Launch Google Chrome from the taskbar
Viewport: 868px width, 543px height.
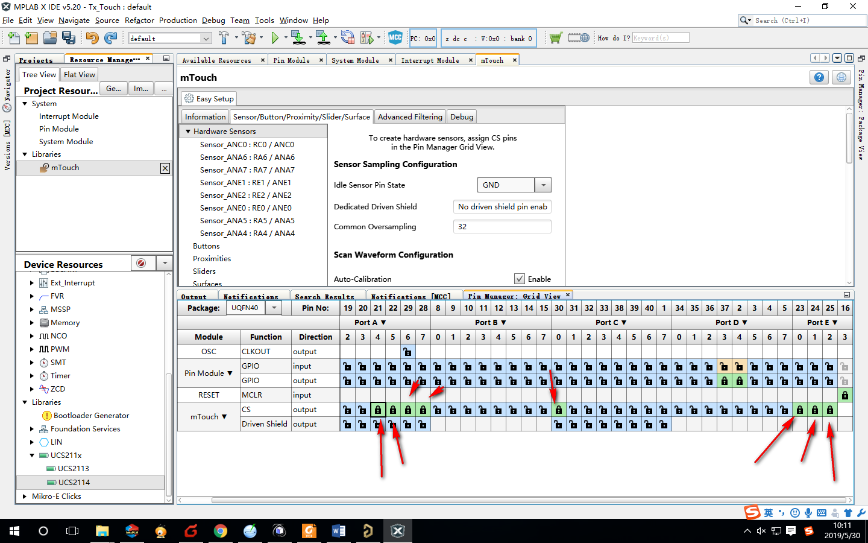coord(220,531)
